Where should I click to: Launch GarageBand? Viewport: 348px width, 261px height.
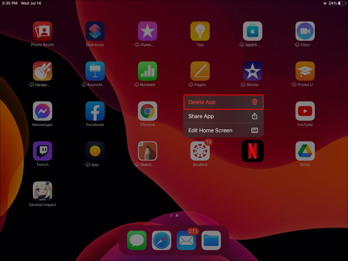[42, 71]
